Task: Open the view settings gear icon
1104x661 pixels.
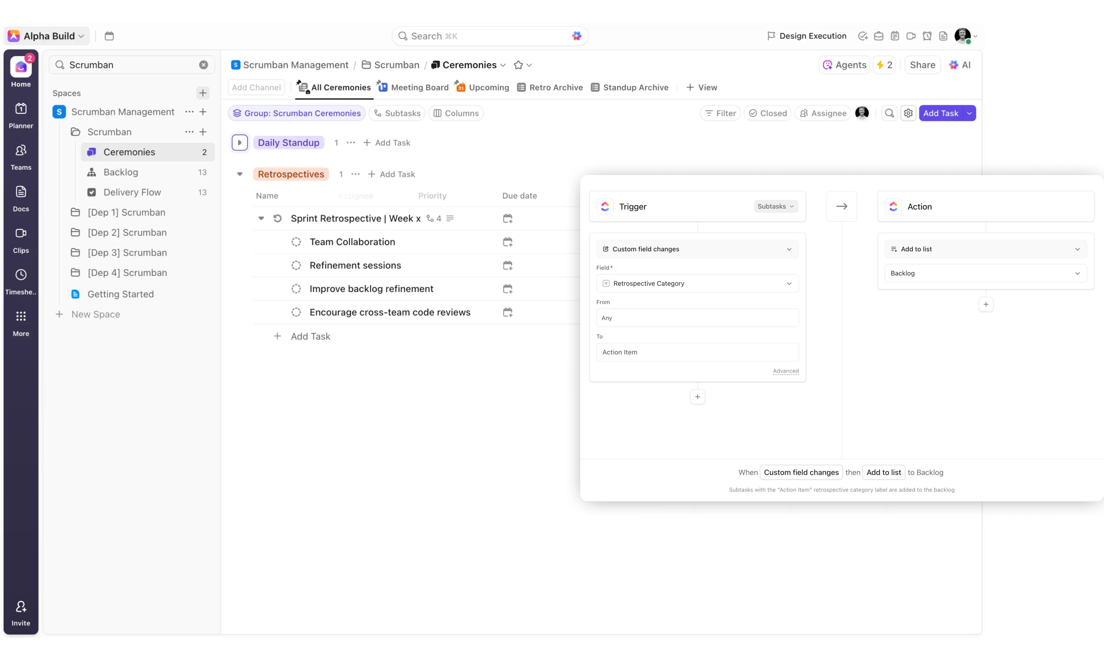Action: 908,113
